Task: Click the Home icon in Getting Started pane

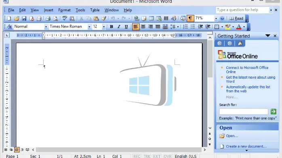Action: tap(240, 44)
